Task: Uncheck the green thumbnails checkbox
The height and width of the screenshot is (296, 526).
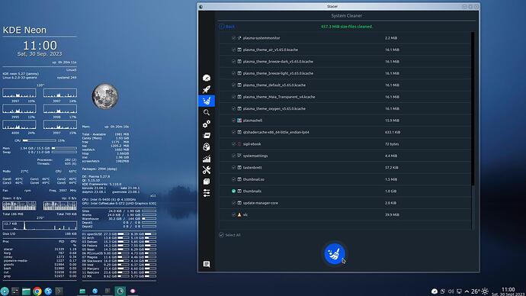Action: (233, 191)
